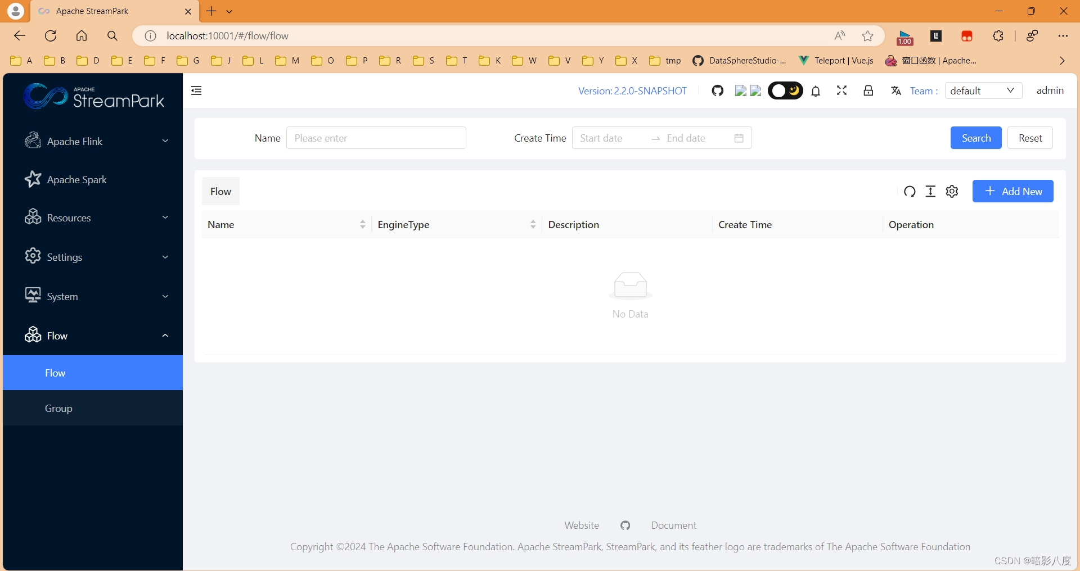The image size is (1080, 571).
Task: Toggle the dark mode switch
Action: coord(785,90)
